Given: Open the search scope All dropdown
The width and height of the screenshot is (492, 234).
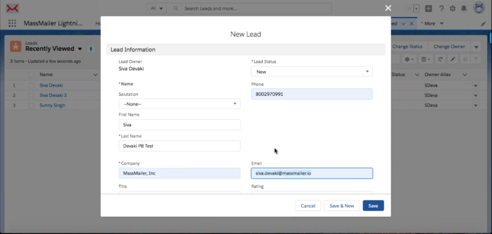Looking at the screenshot, I should tap(157, 9).
